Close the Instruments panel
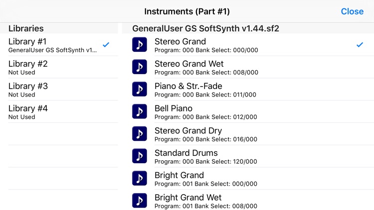Image resolution: width=374 pixels, height=210 pixels. click(352, 11)
